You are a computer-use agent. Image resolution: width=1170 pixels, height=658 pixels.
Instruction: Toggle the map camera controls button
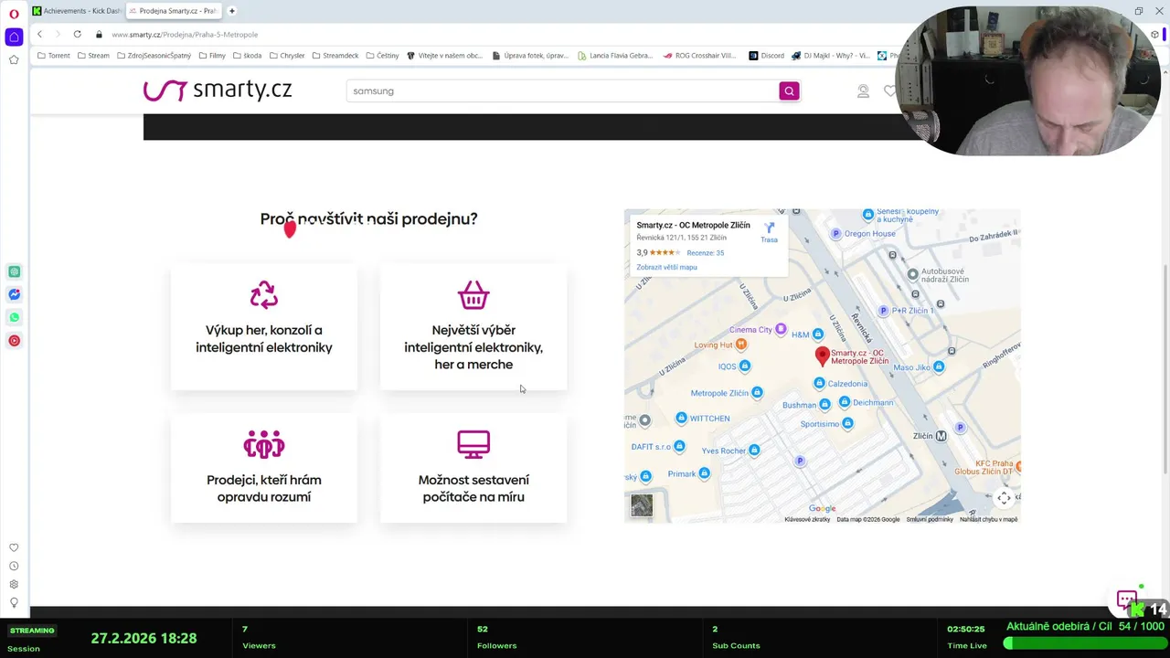click(1004, 498)
